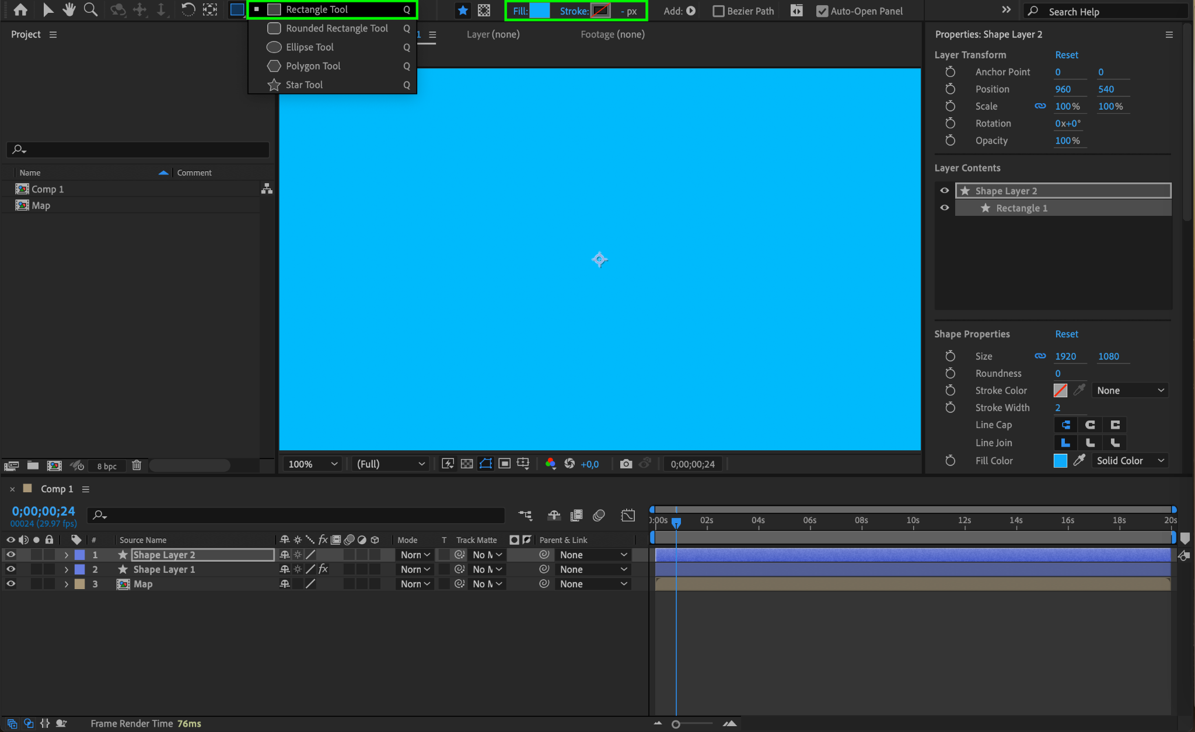Screen dimensions: 1195x732
Task: Select the Rotation tool
Action: coord(188,10)
